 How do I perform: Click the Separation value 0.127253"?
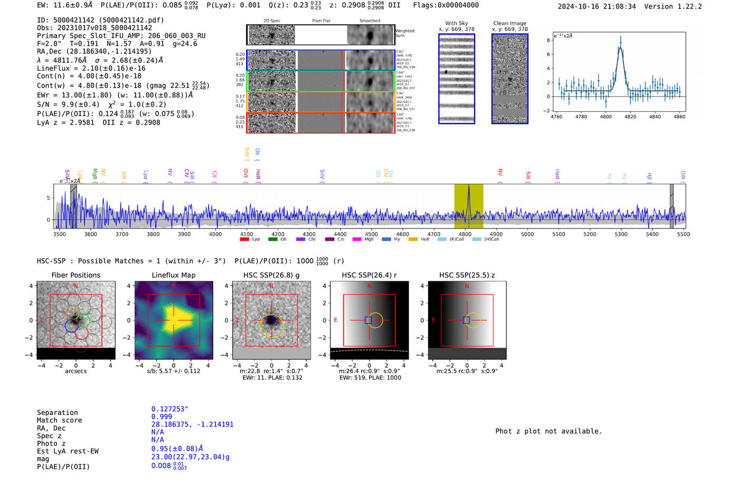coord(169,409)
